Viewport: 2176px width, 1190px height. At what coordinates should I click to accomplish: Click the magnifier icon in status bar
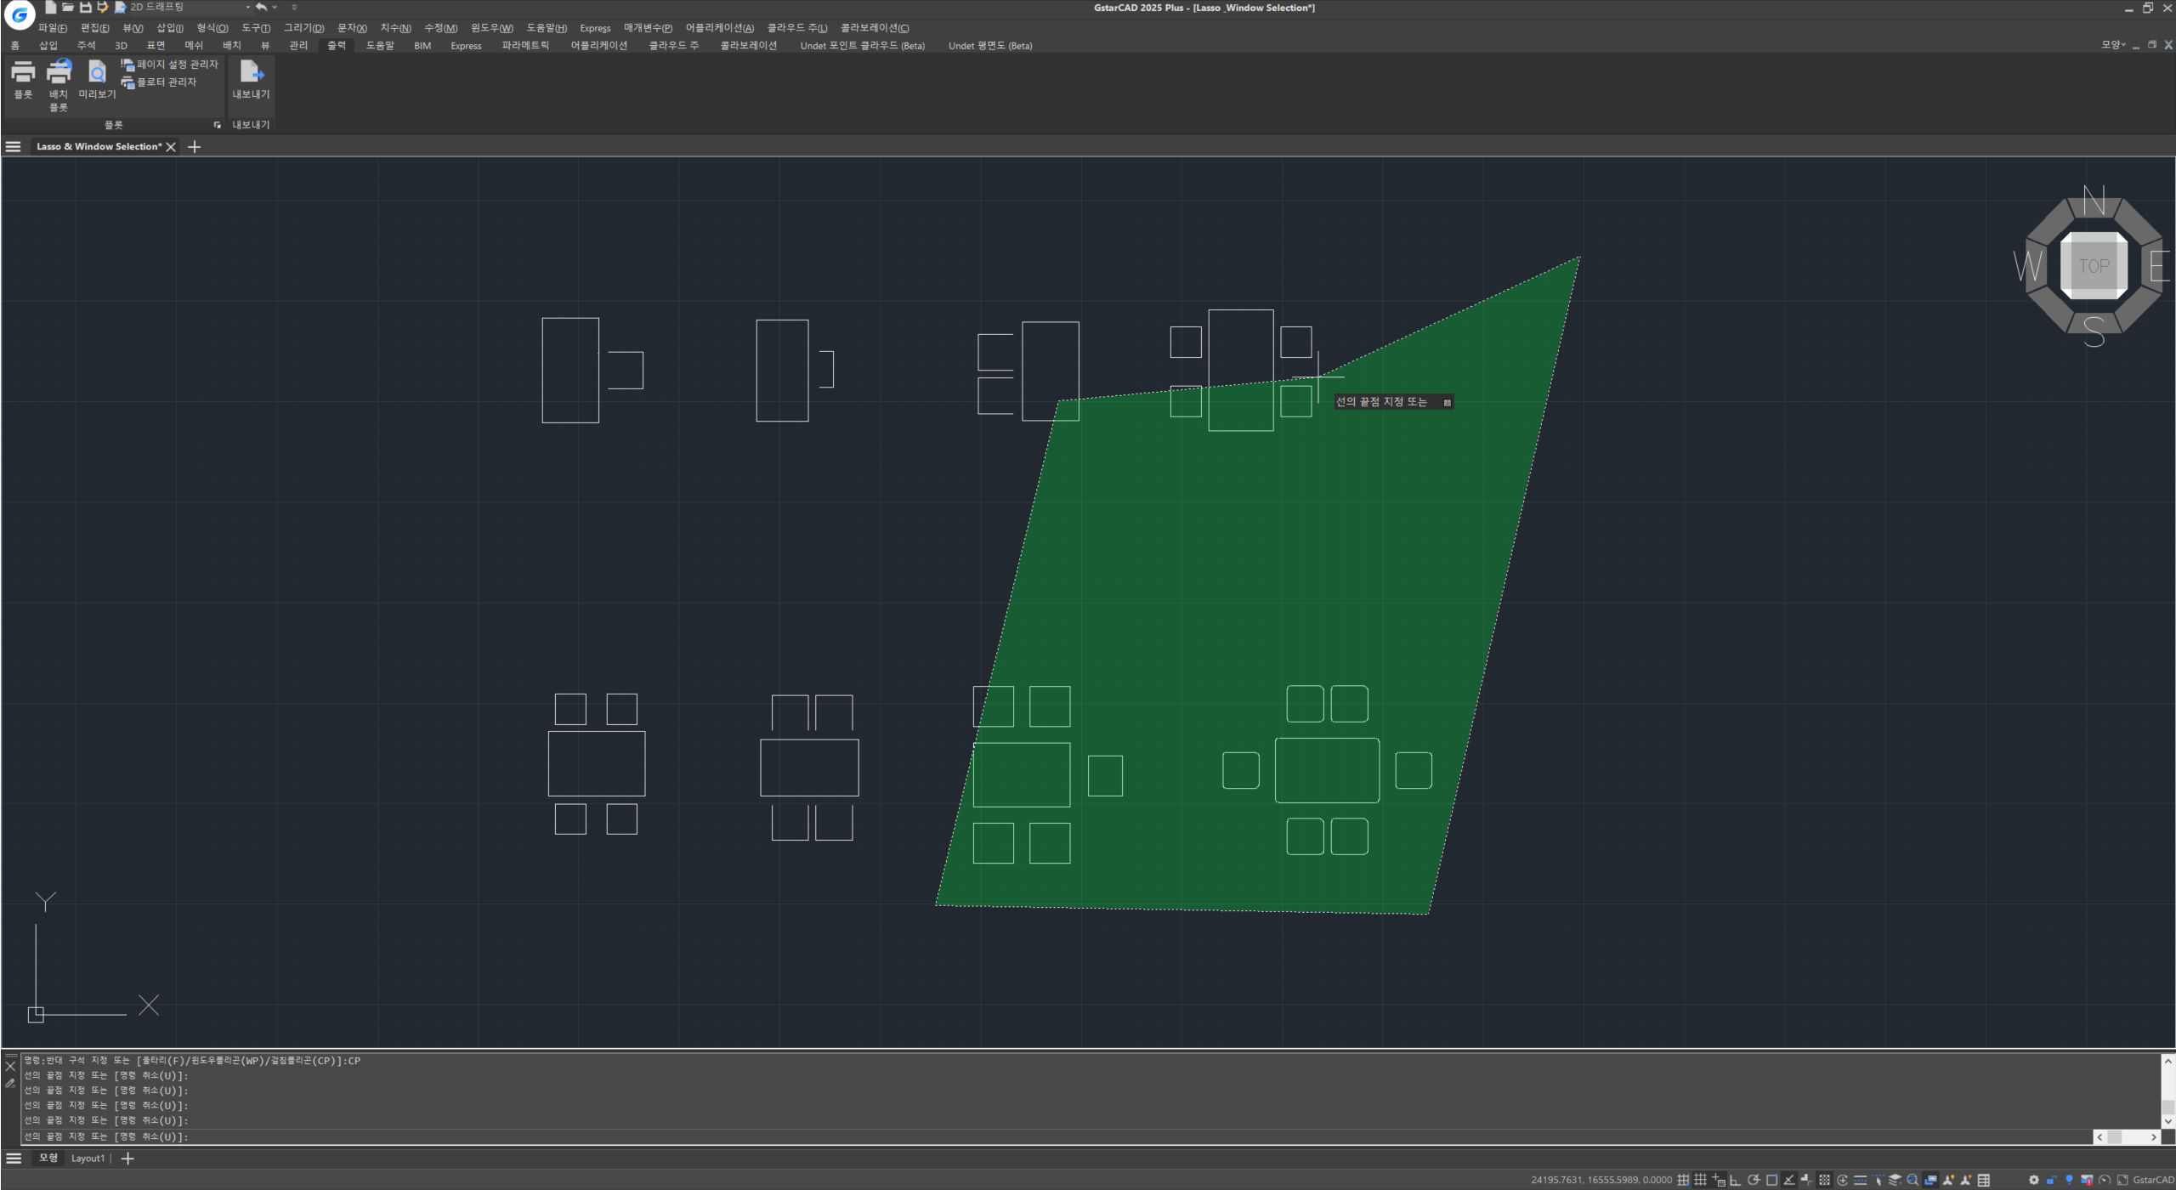tap(1913, 1180)
